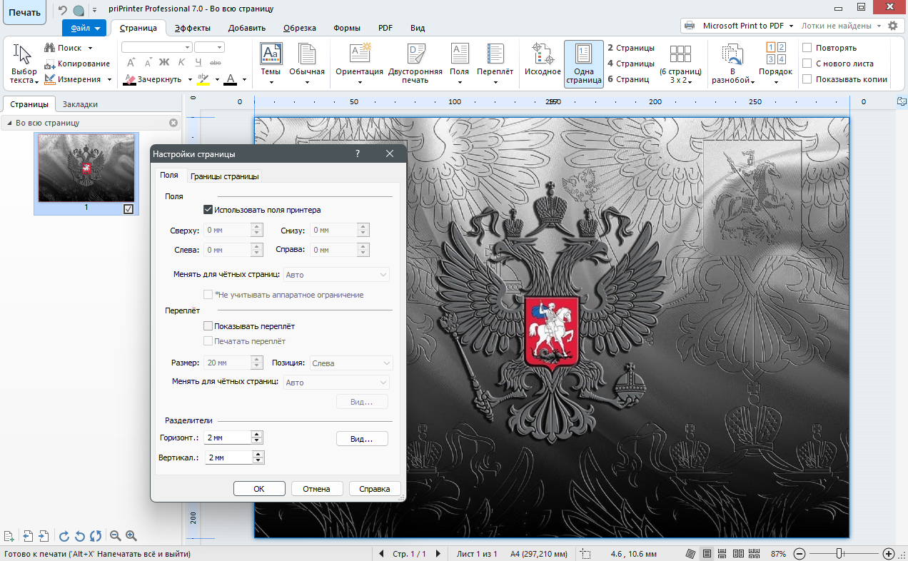Select the Одна страница layout
The image size is (908, 561).
click(x=584, y=64)
